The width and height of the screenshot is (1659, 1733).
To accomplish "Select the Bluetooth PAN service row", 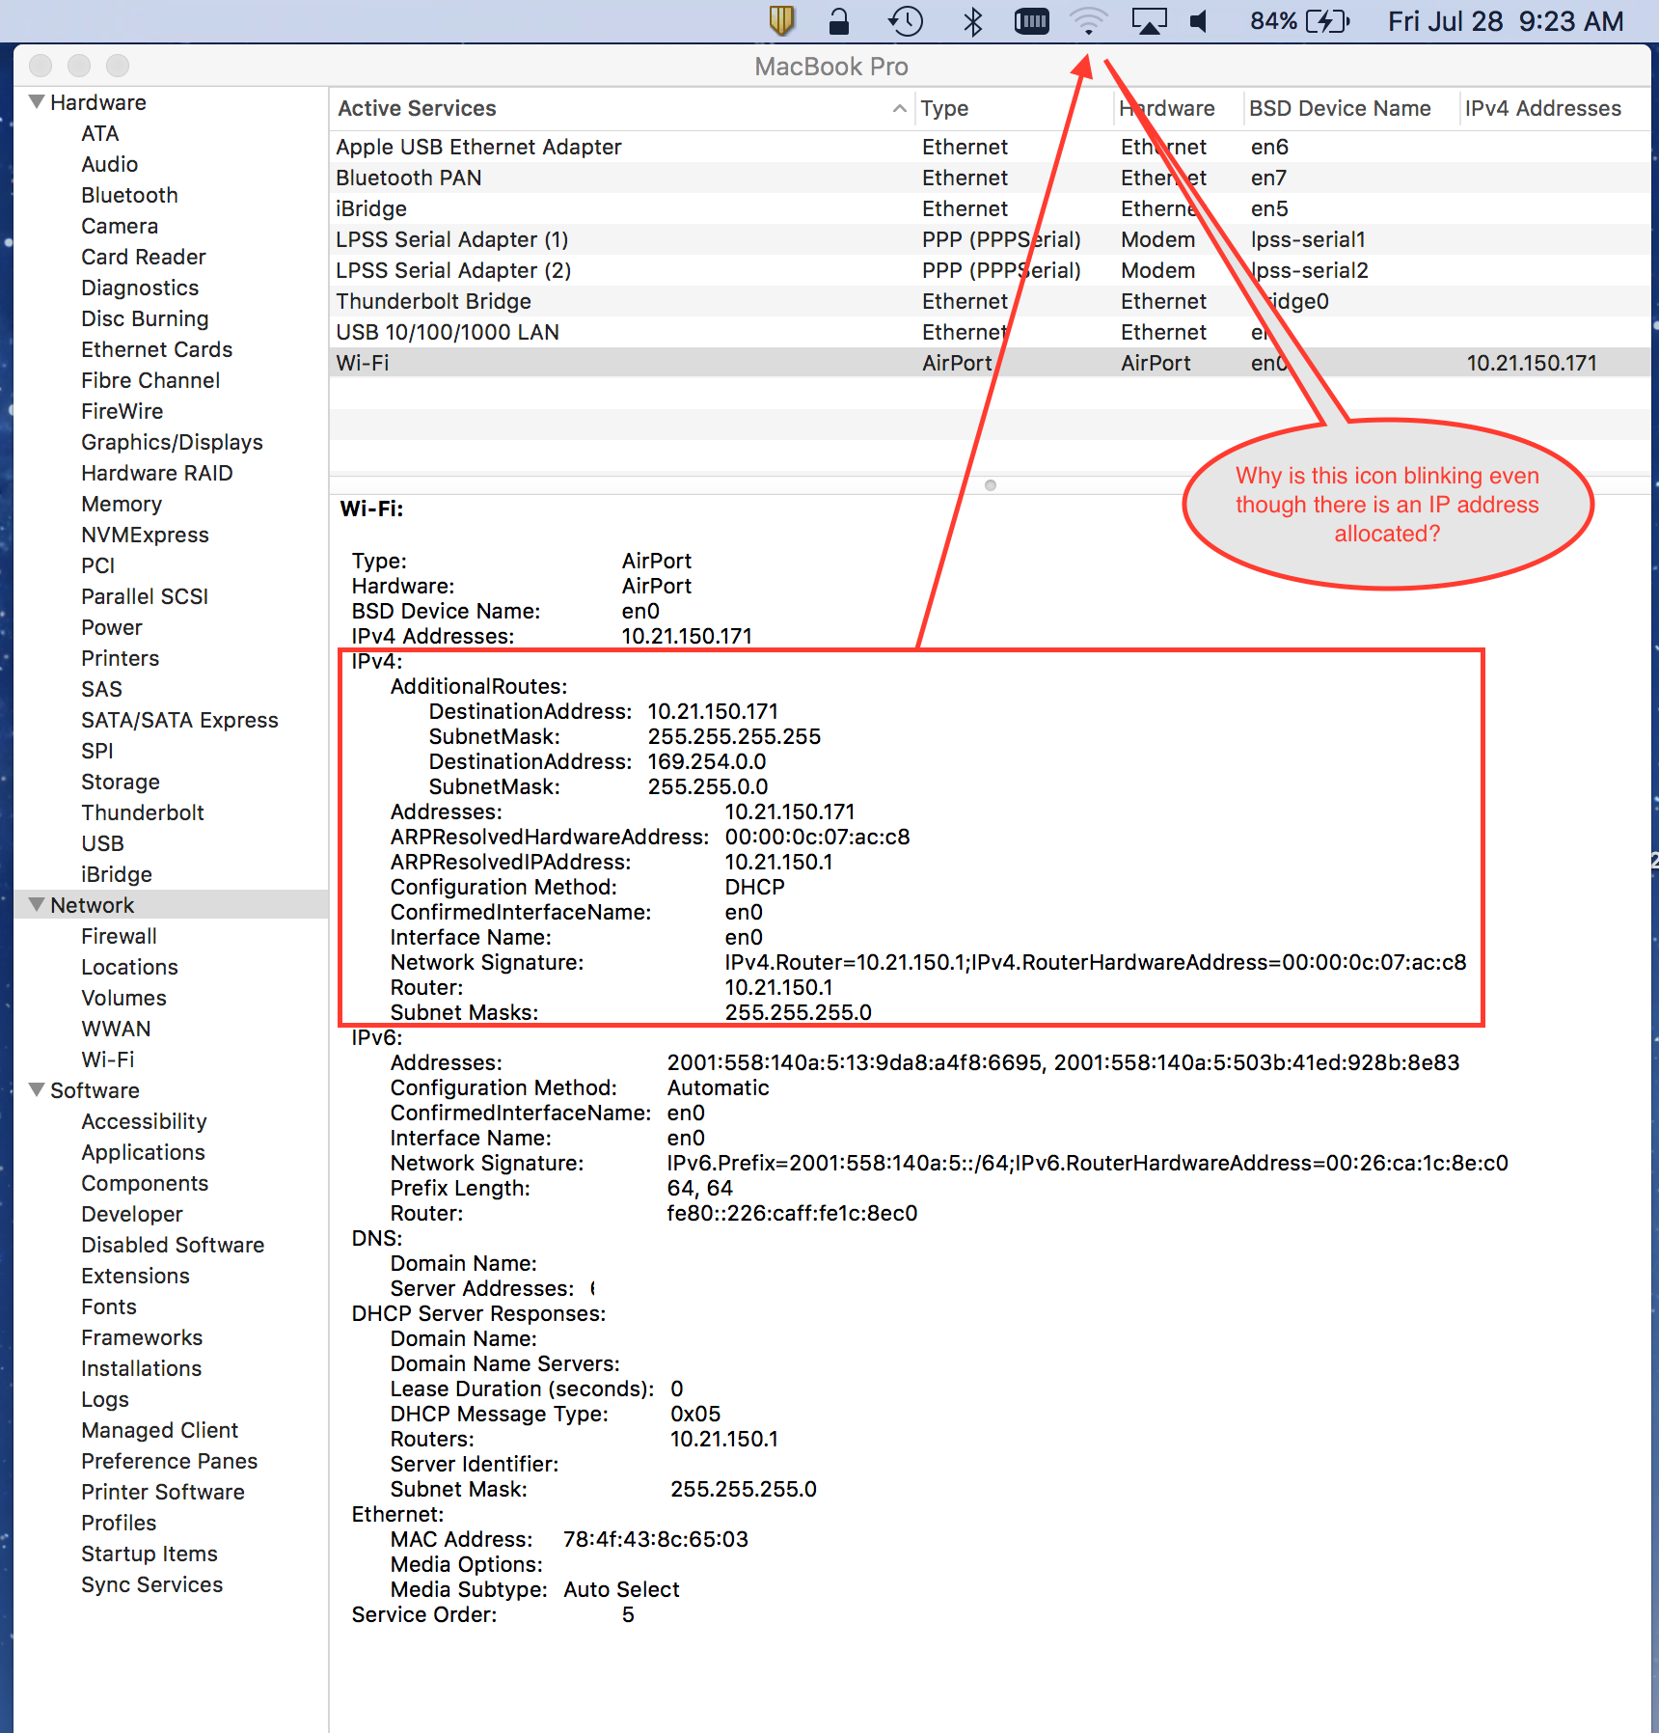I will point(990,178).
